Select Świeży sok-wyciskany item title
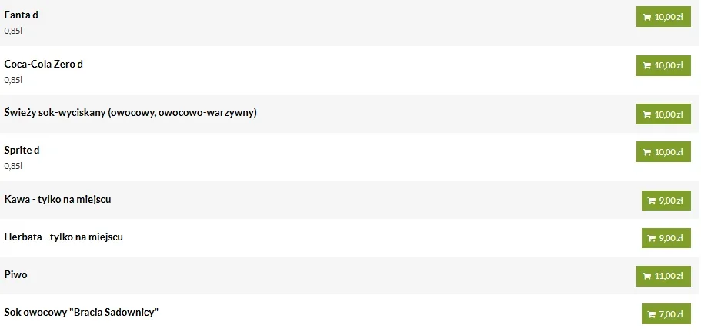The height and width of the screenshot is (335, 701). click(x=130, y=112)
